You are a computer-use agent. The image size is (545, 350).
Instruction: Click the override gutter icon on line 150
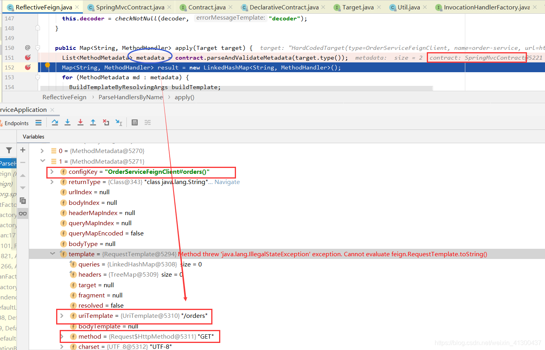point(27,48)
